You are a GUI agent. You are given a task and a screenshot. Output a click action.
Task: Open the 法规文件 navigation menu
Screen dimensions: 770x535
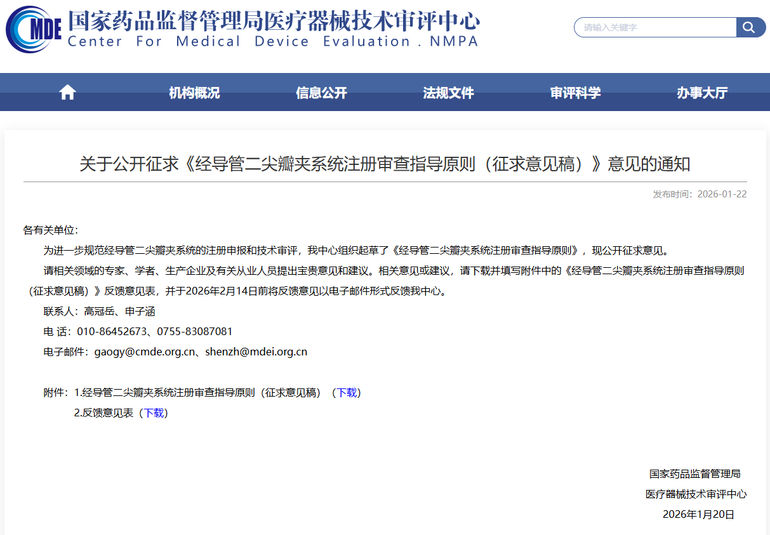pos(448,92)
